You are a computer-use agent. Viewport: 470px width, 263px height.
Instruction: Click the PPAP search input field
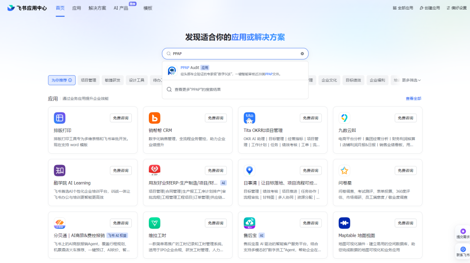pyautogui.click(x=235, y=54)
